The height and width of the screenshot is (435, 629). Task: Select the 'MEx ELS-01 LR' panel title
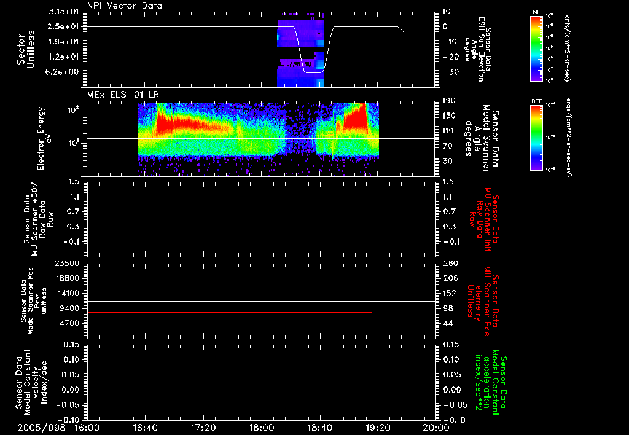coord(123,95)
